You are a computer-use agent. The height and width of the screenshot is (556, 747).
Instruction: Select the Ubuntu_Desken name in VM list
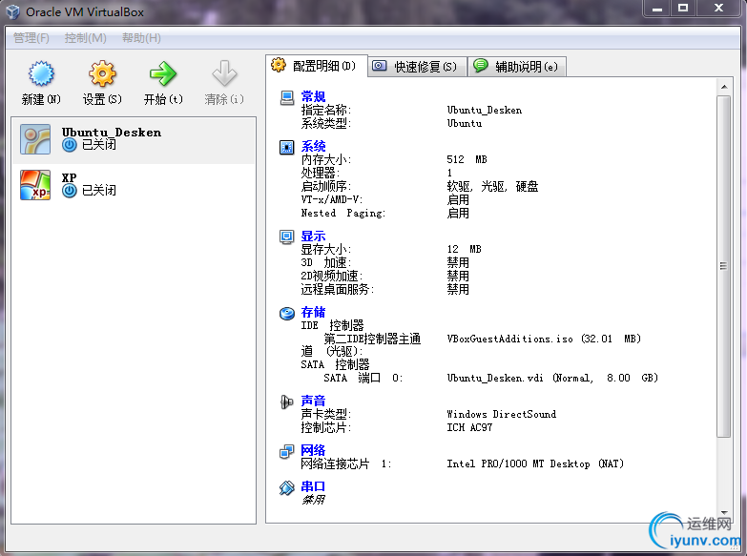pos(112,133)
